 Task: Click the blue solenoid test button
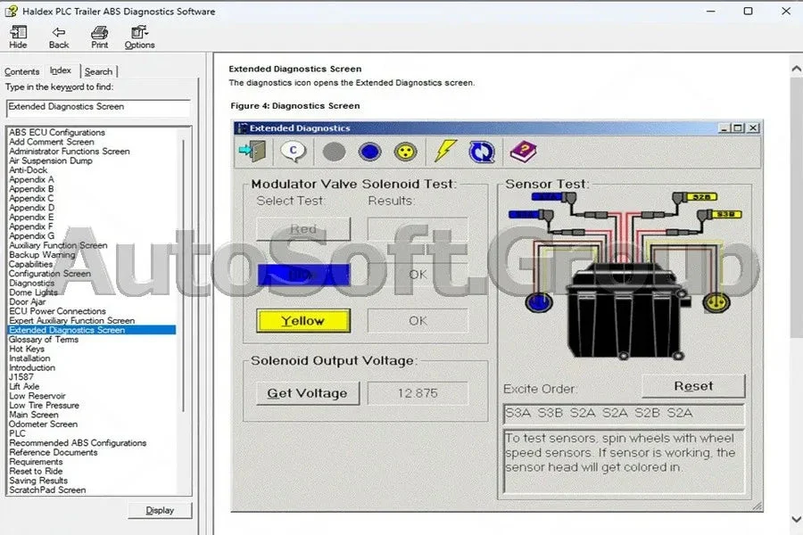[303, 275]
